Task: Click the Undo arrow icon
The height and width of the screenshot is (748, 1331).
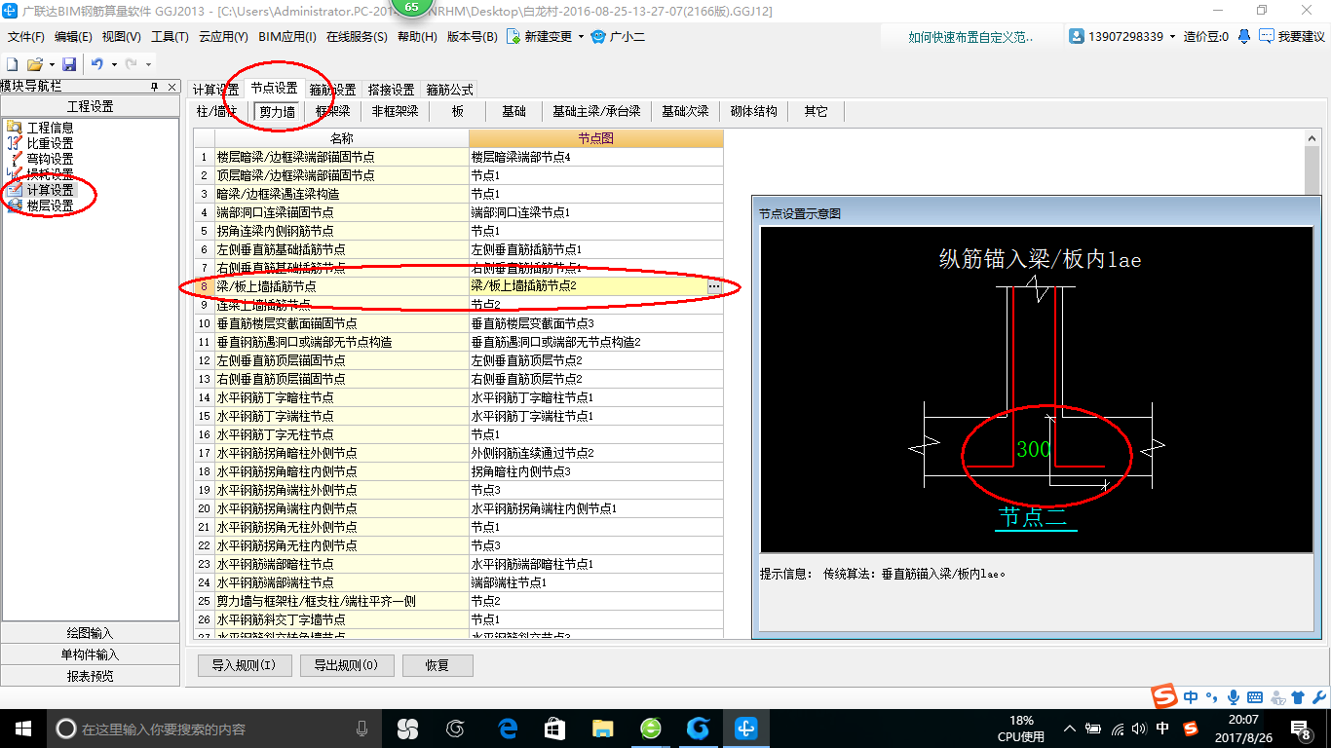Action: (97, 64)
